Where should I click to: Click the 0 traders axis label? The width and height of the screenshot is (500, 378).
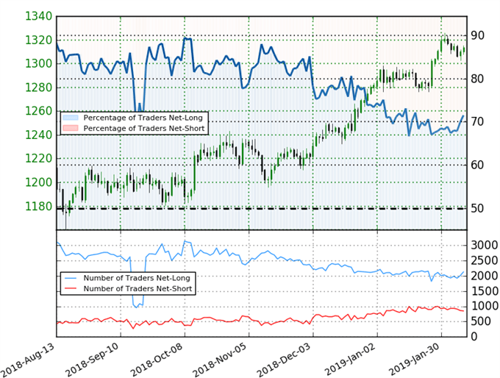[x=474, y=337]
